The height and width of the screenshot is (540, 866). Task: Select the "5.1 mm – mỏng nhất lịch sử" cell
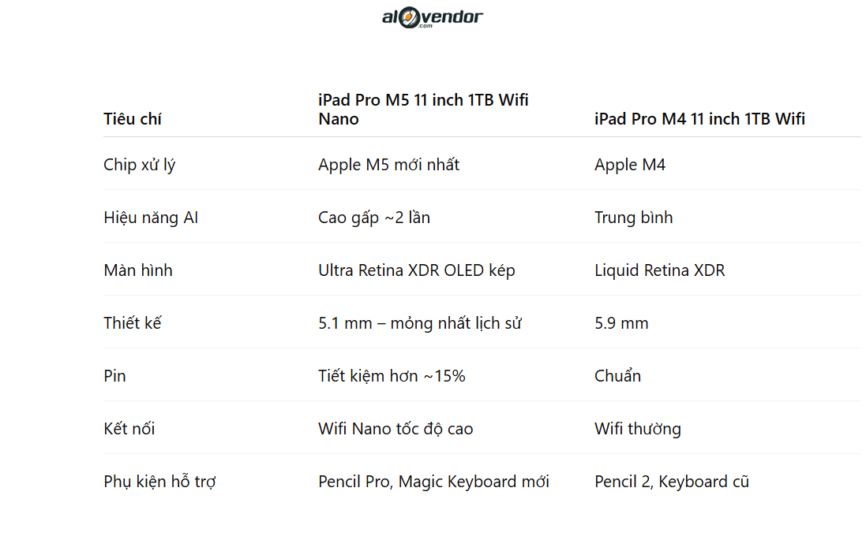pos(420,323)
